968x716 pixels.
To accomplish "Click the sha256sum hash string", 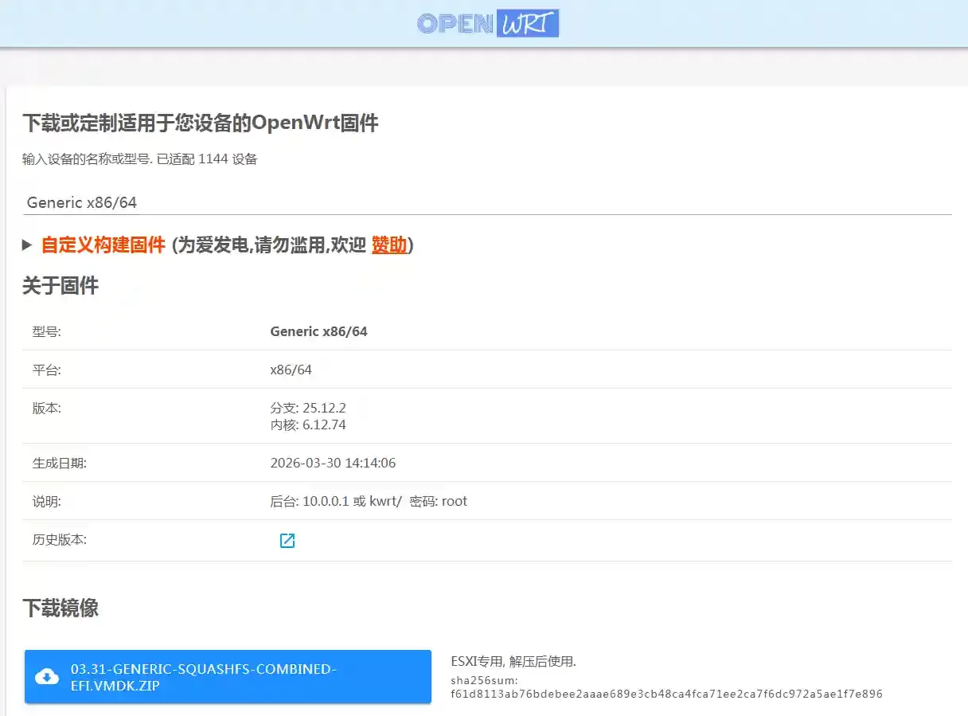I will (x=665, y=694).
